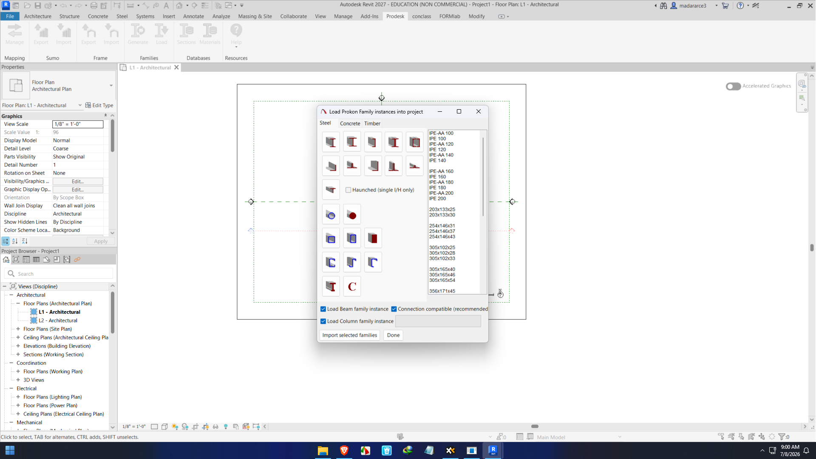Collapse the Electrical discipline node
Viewport: 816px width, 459px height.
(11, 388)
